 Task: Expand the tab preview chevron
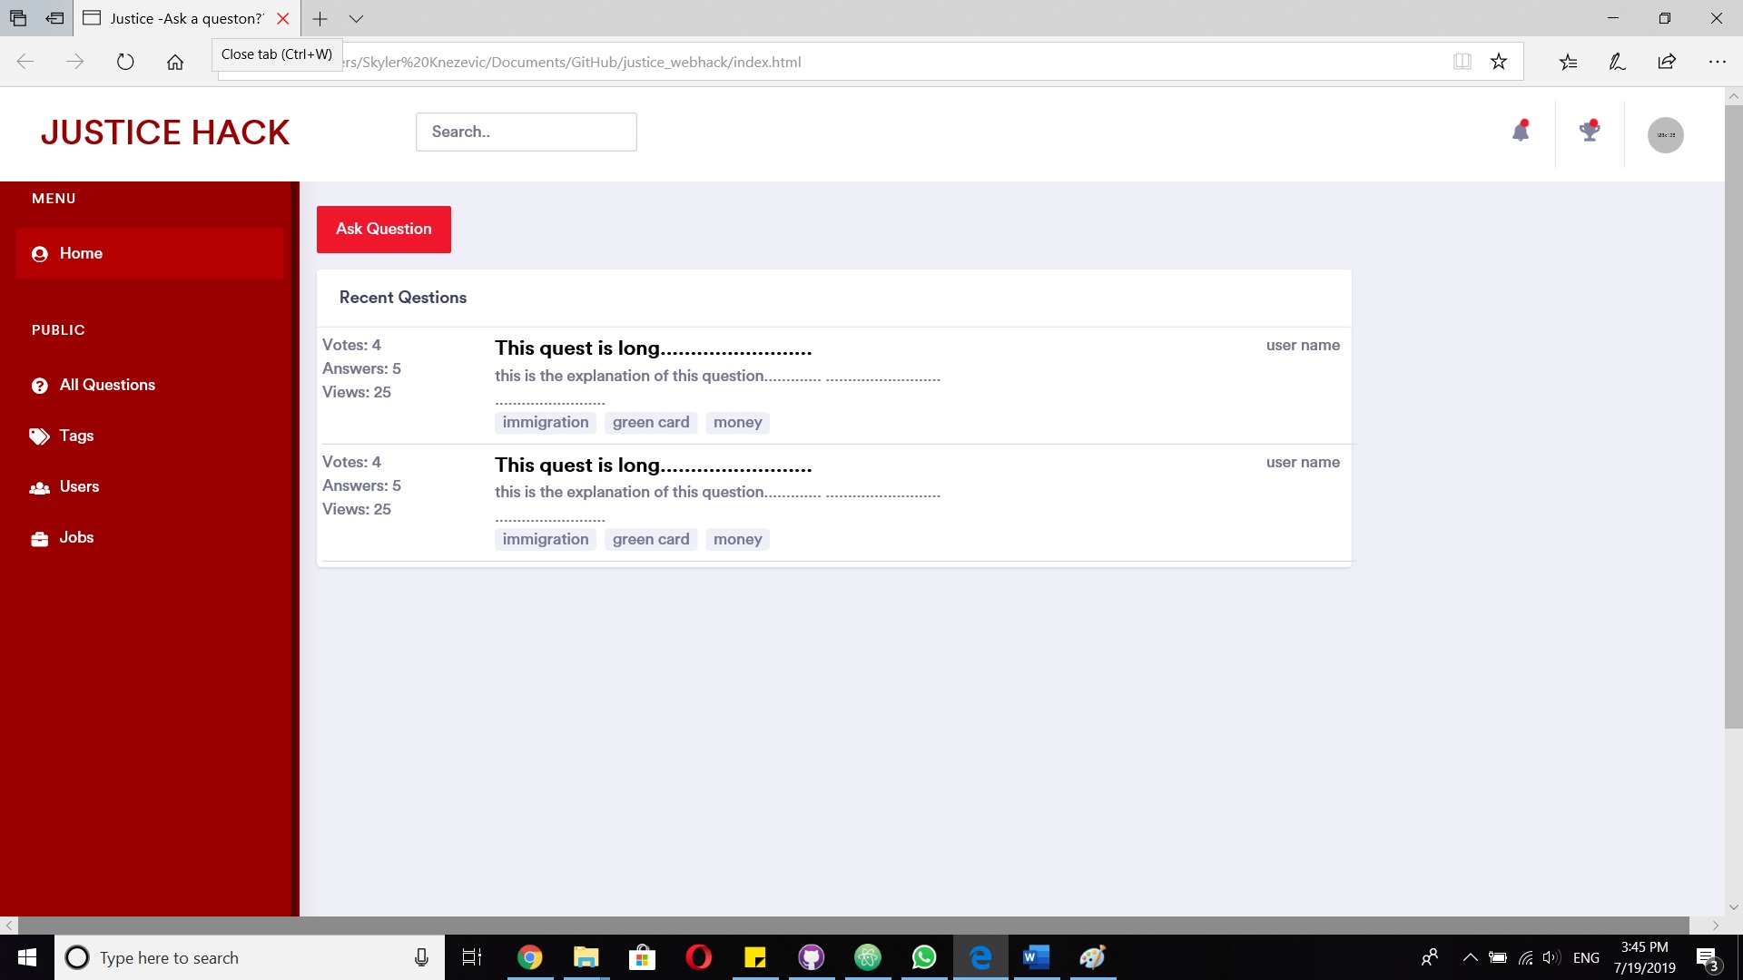[x=356, y=18]
